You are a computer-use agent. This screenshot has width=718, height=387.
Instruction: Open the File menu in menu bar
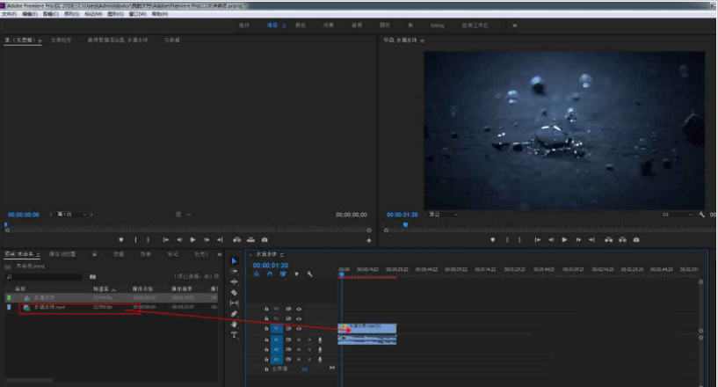(x=8, y=14)
